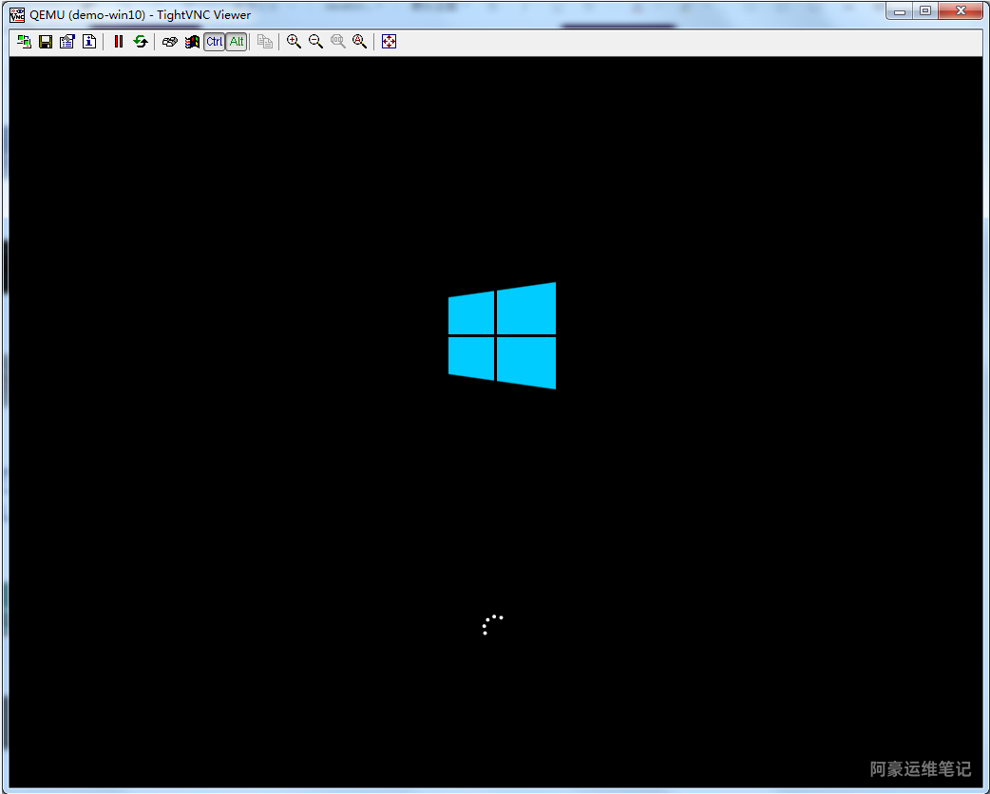
Task: Zoom out with minus magnifier
Action: pyautogui.click(x=315, y=42)
